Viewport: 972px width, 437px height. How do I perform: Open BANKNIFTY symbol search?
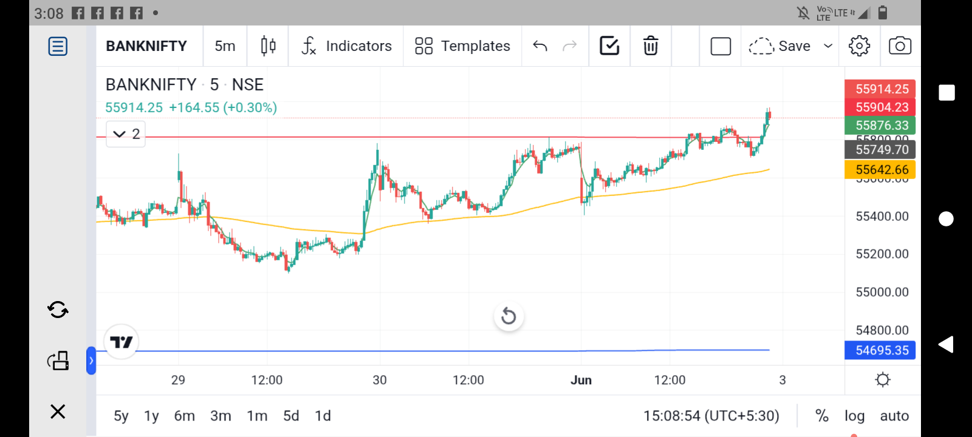click(146, 46)
